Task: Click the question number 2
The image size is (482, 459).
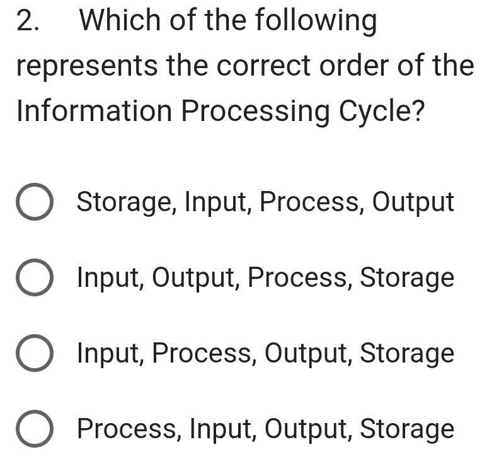Action: (27, 22)
